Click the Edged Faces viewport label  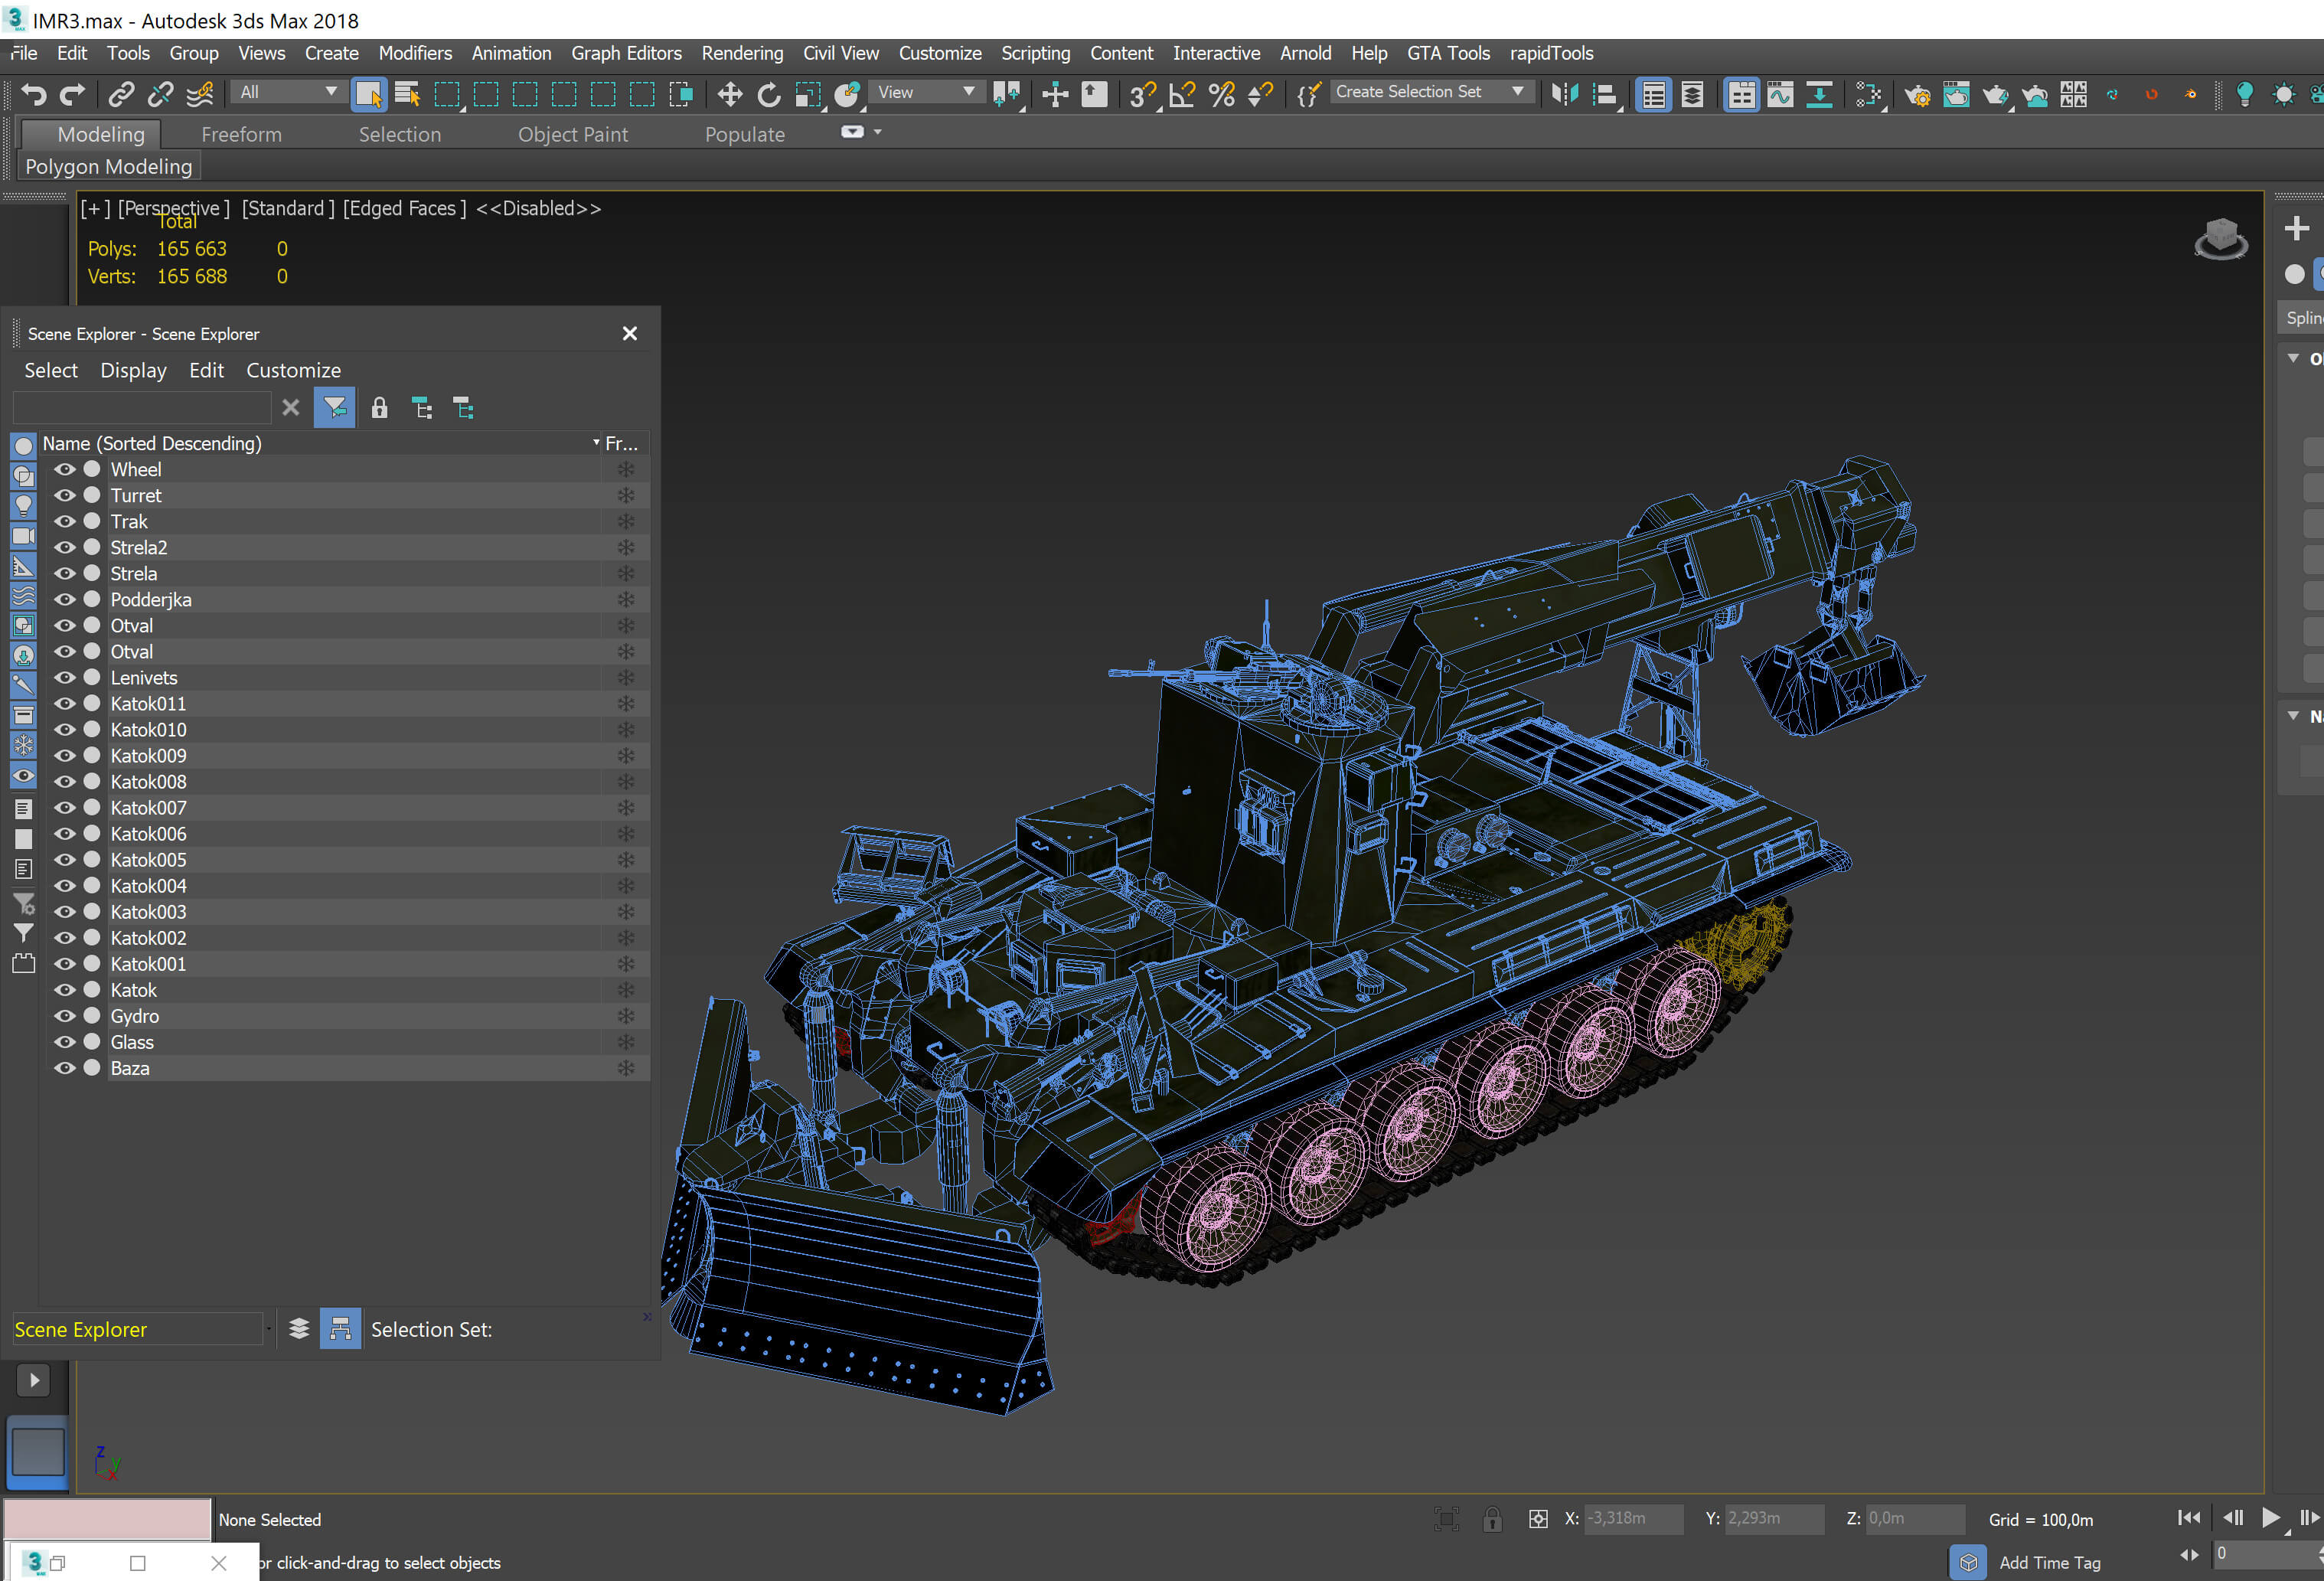click(x=404, y=208)
